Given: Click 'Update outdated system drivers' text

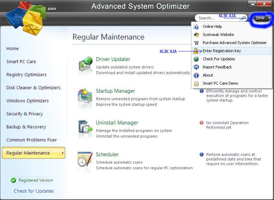Looking at the screenshot, I should (x=125, y=67).
